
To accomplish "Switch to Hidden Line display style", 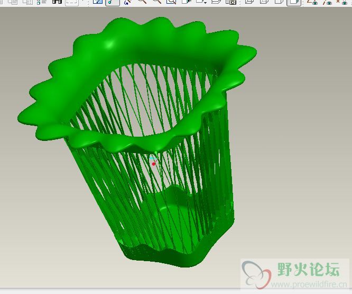I will (x=264, y=2).
